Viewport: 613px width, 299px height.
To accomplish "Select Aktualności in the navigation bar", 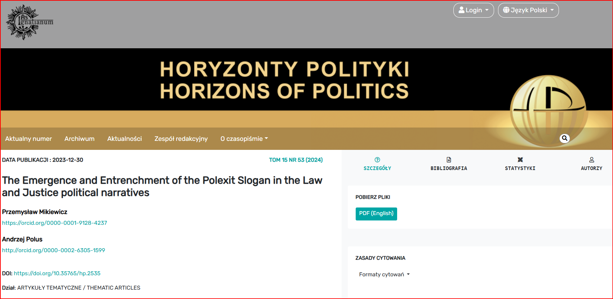I will pyautogui.click(x=125, y=139).
